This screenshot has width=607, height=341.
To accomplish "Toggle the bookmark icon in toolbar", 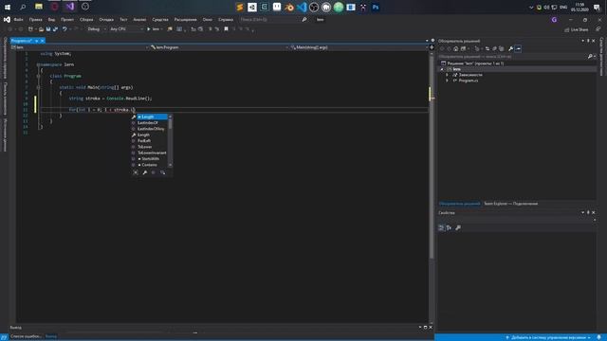I will 226,29.
